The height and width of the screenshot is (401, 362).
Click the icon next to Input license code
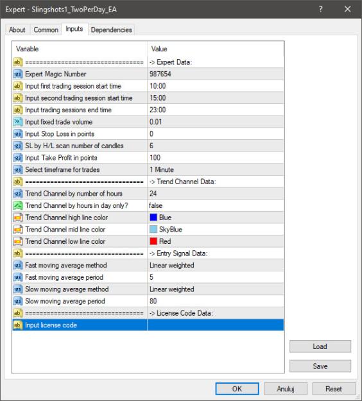pos(18,325)
